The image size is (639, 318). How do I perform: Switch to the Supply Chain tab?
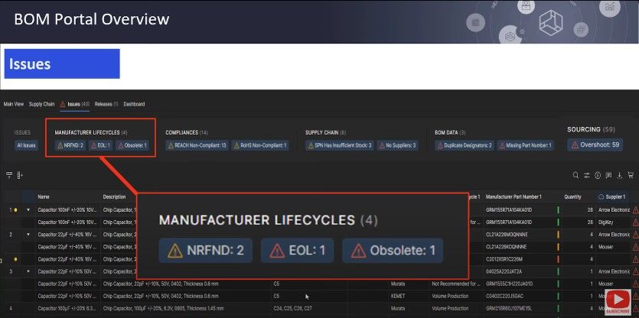[x=42, y=104]
